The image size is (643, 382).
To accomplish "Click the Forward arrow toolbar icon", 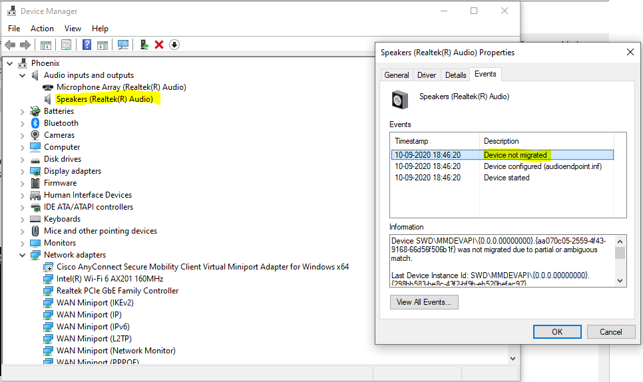I will 25,45.
